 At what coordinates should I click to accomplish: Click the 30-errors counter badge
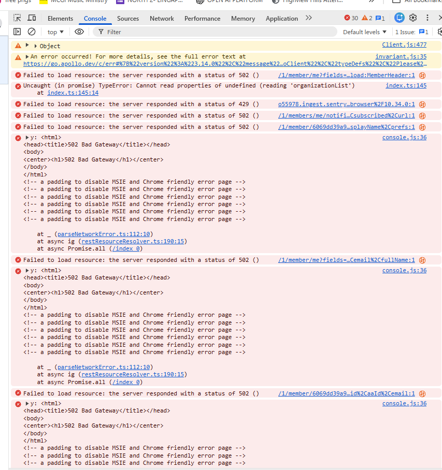pyautogui.click(x=351, y=18)
